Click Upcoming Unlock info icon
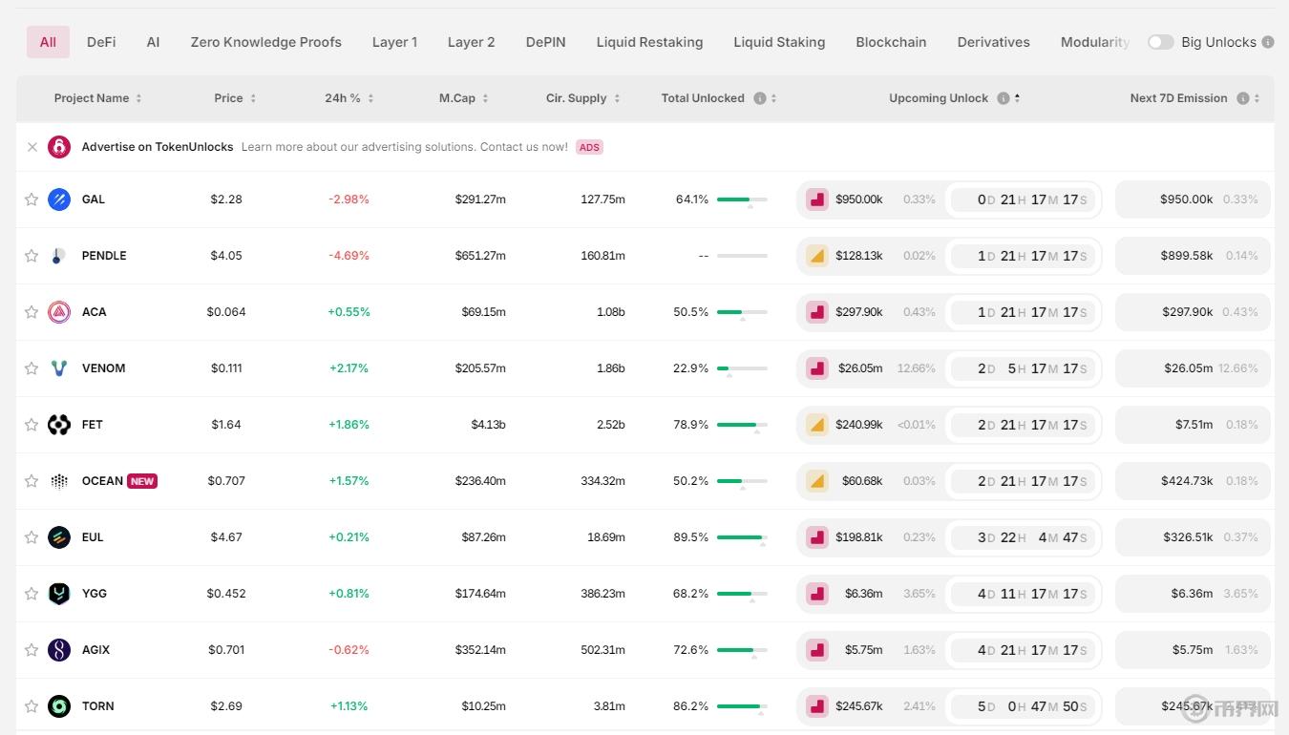This screenshot has width=1289, height=735. click(1004, 98)
